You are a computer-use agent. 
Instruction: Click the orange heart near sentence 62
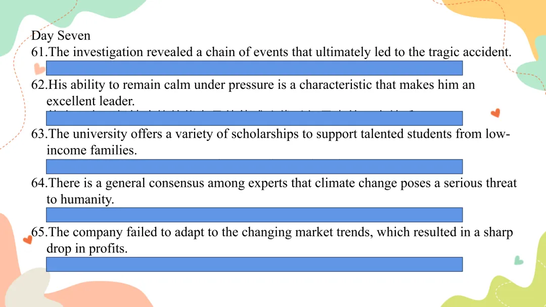tap(495, 113)
